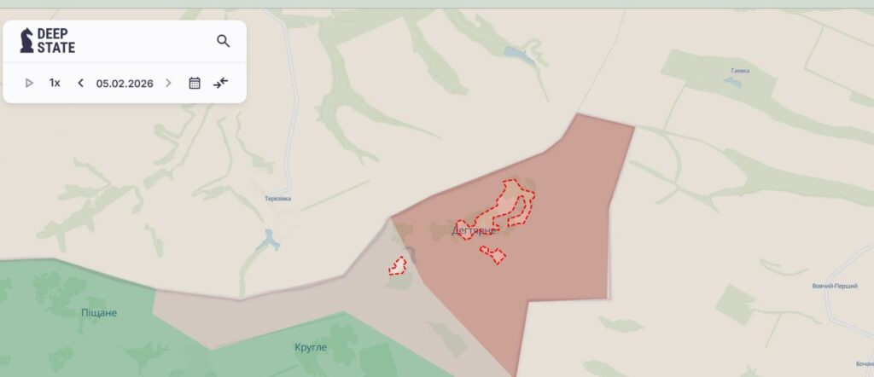Select the Дегтярне settlement label
The image size is (874, 377).
(x=473, y=230)
